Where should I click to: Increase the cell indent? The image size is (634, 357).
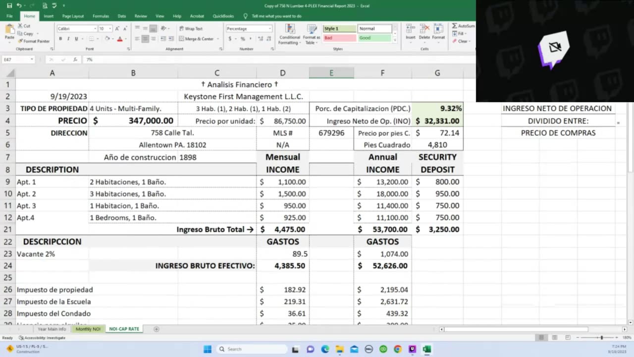click(170, 39)
